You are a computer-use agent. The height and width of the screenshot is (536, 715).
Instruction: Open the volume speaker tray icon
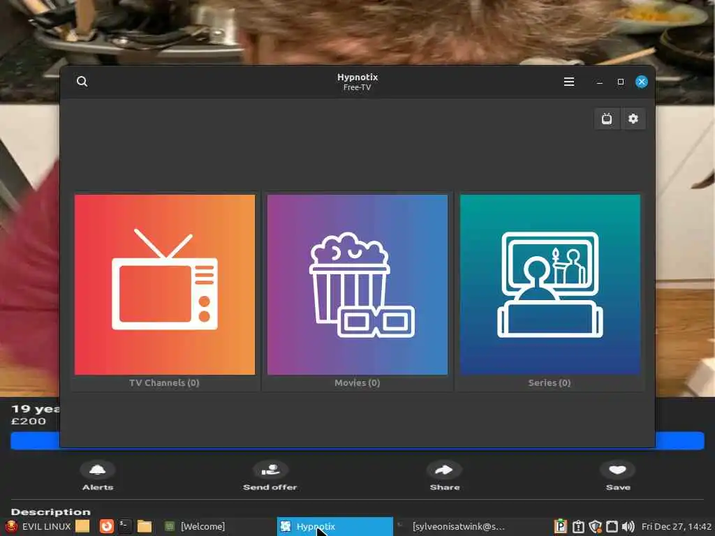tap(628, 526)
